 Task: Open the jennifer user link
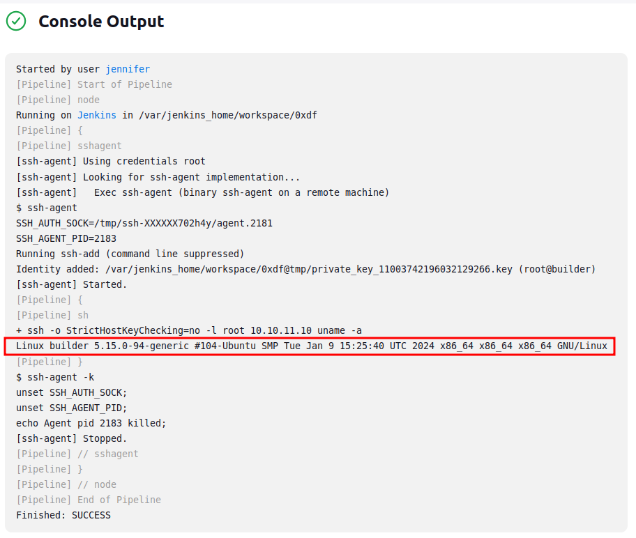point(128,69)
